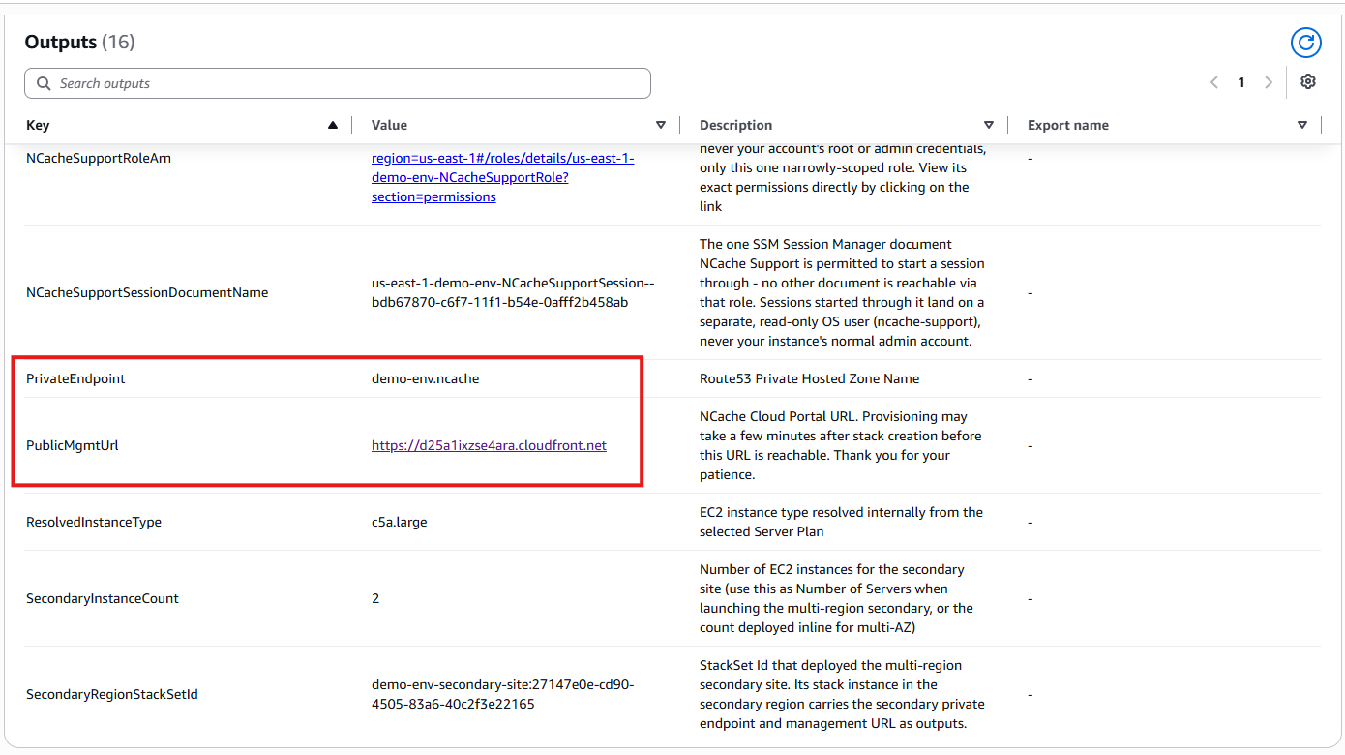Select the NCacheSupportRoleArn key

(99, 158)
